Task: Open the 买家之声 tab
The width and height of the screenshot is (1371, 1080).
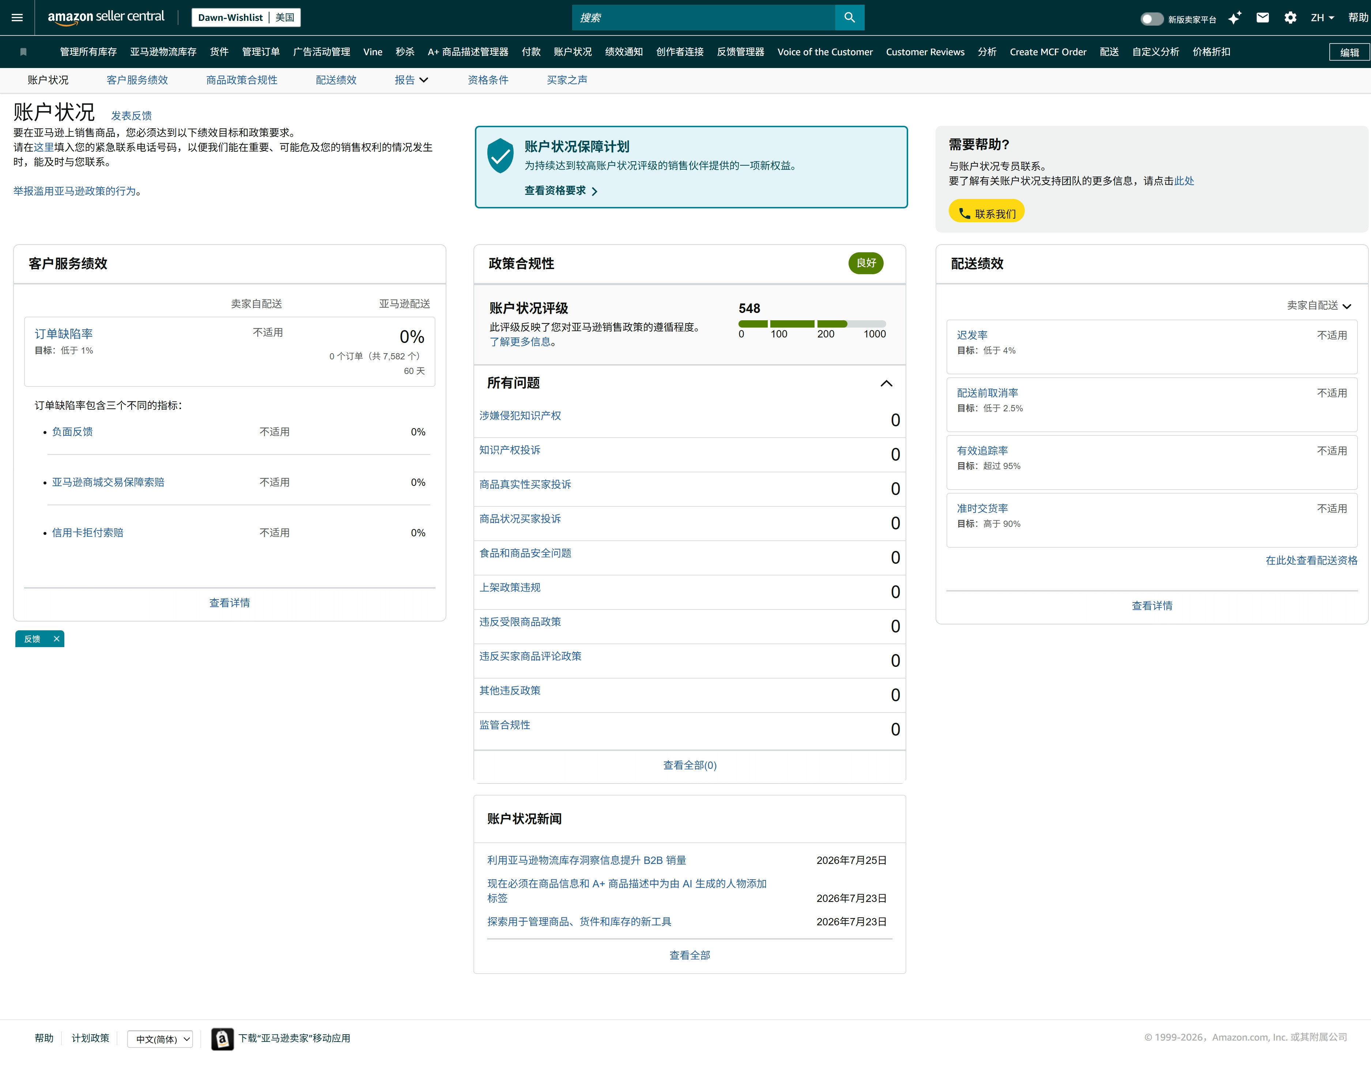Action: click(x=567, y=80)
